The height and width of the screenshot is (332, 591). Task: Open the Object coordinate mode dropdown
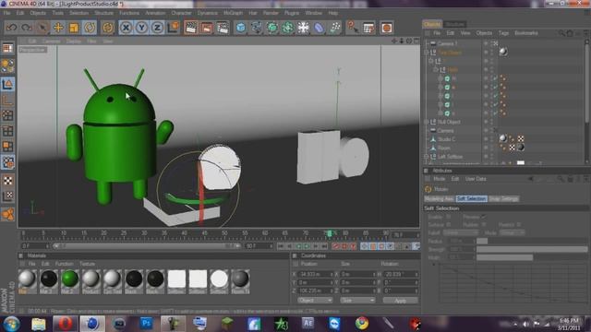315,301
